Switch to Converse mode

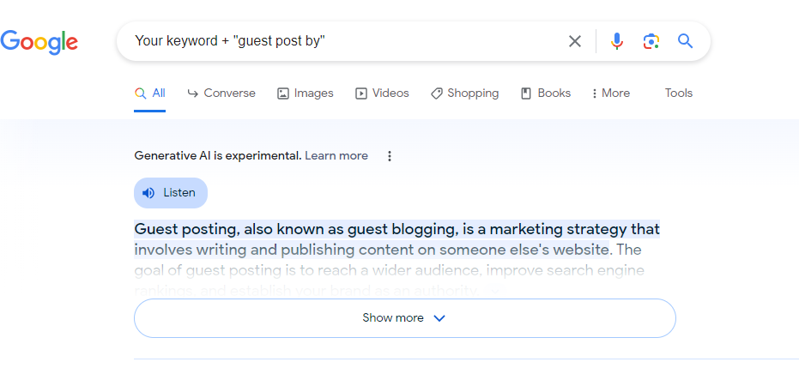[221, 93]
